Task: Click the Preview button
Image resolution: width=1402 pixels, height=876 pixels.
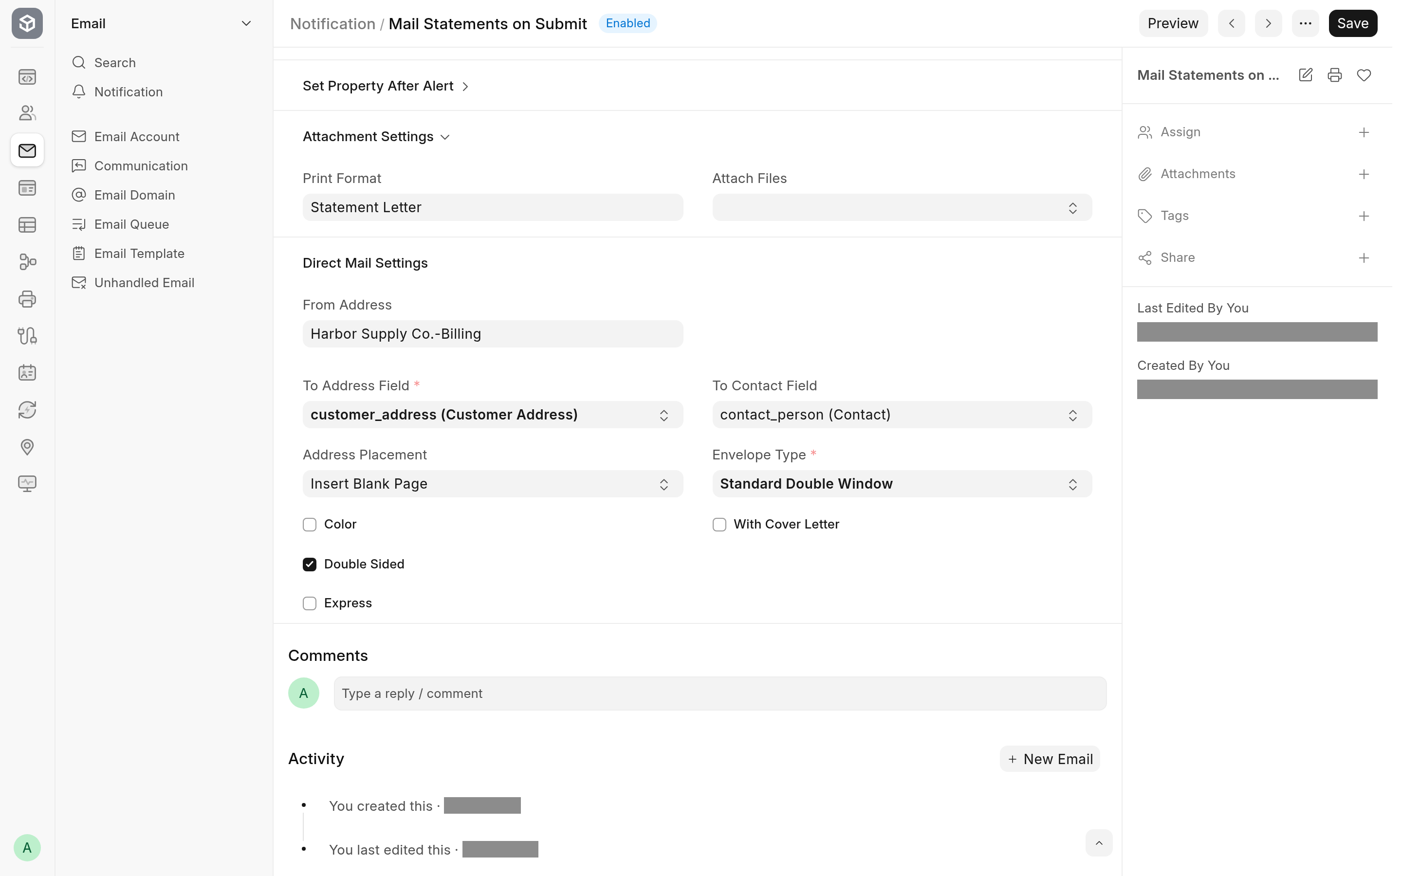Action: [x=1173, y=23]
